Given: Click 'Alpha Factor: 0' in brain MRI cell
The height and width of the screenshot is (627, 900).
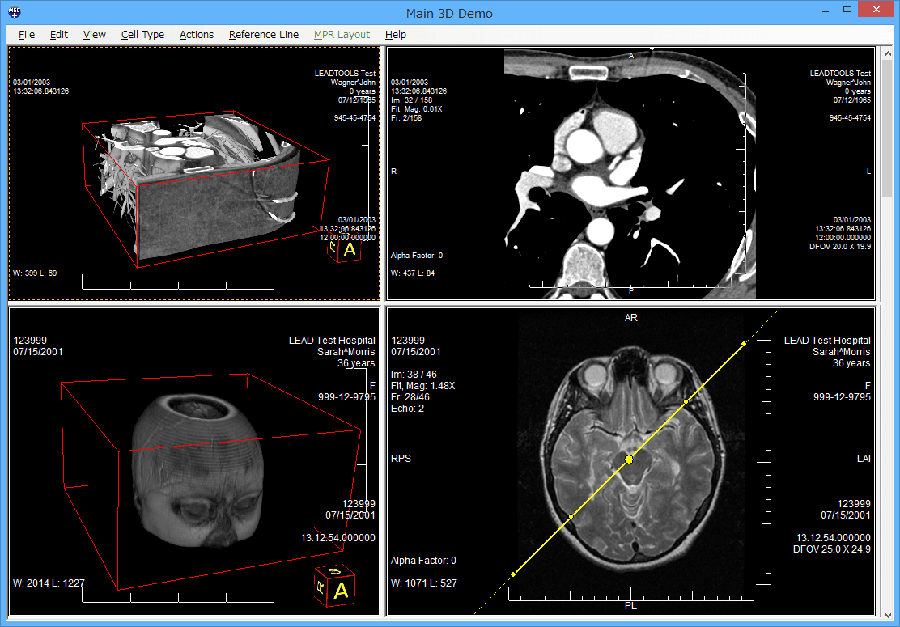Looking at the screenshot, I should pos(423,561).
